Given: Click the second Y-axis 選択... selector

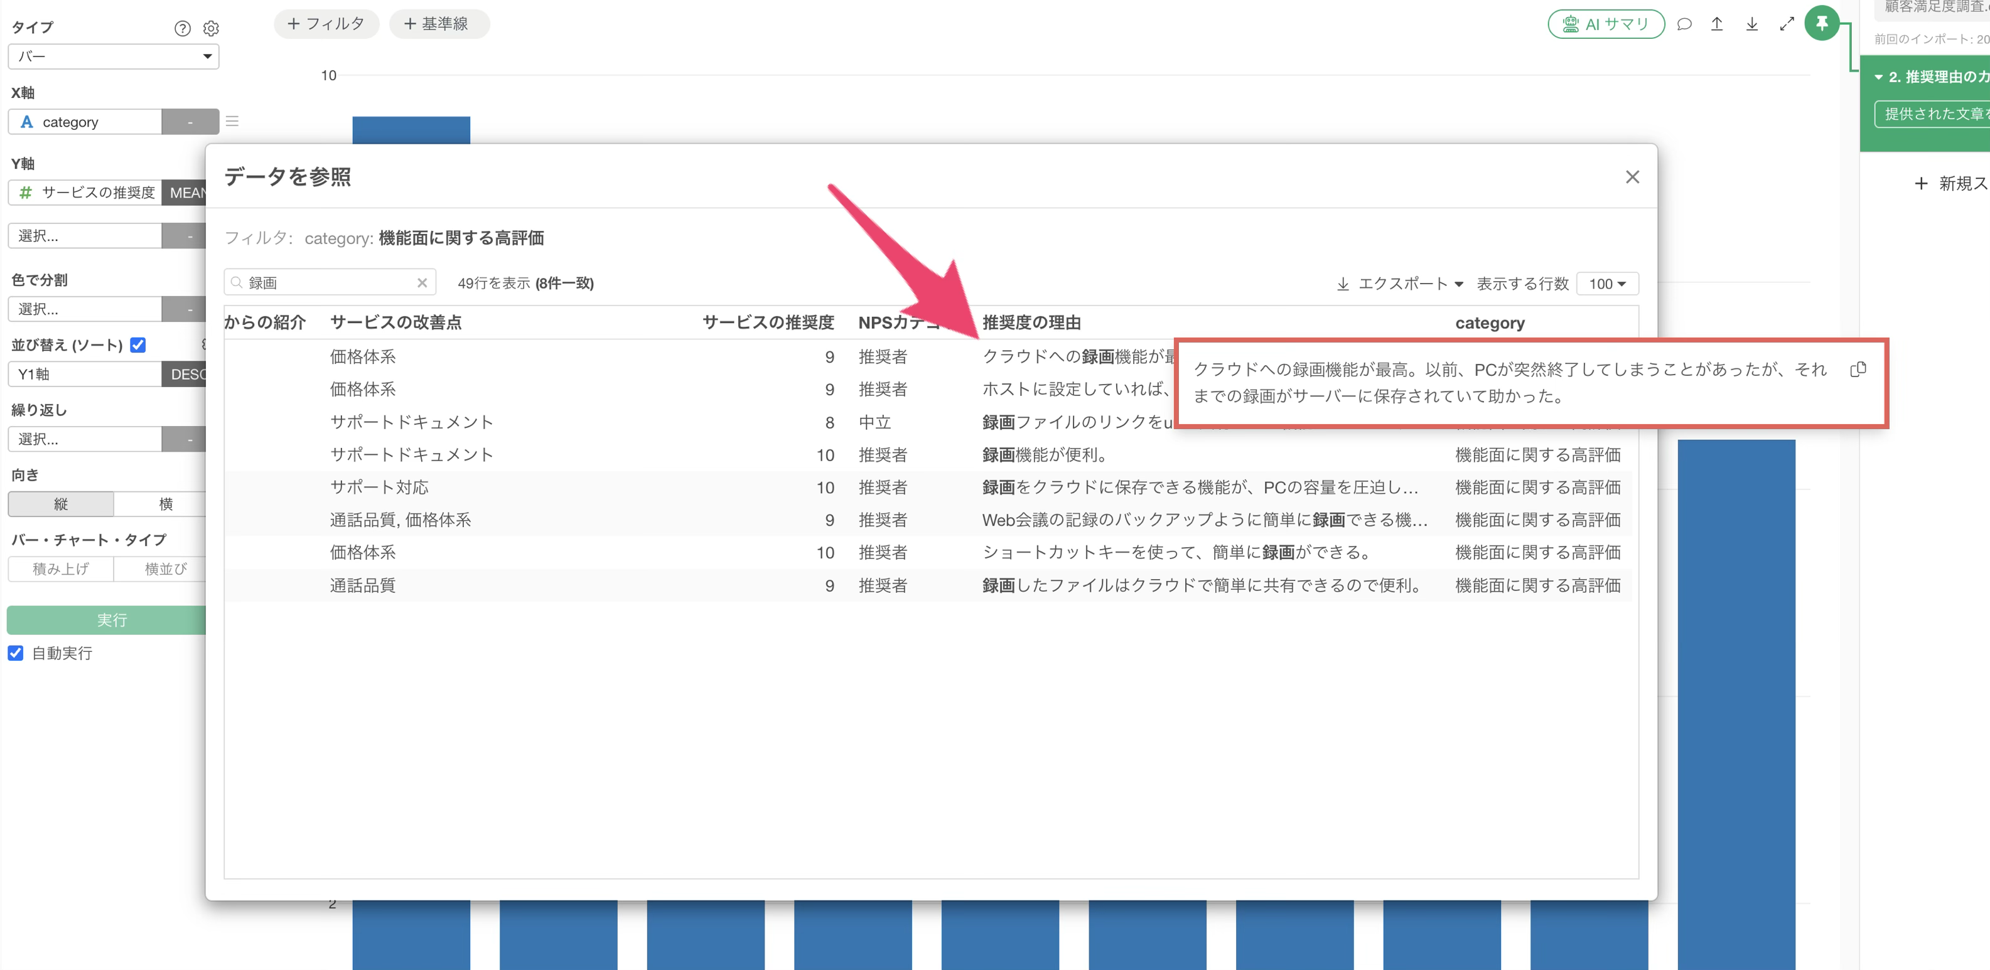Looking at the screenshot, I should click(x=85, y=235).
